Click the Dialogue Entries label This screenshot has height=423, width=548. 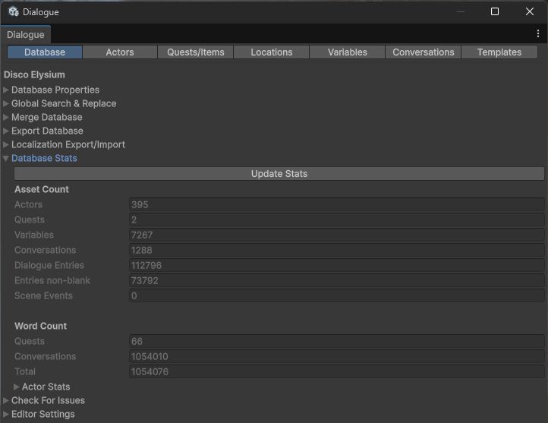pos(49,265)
